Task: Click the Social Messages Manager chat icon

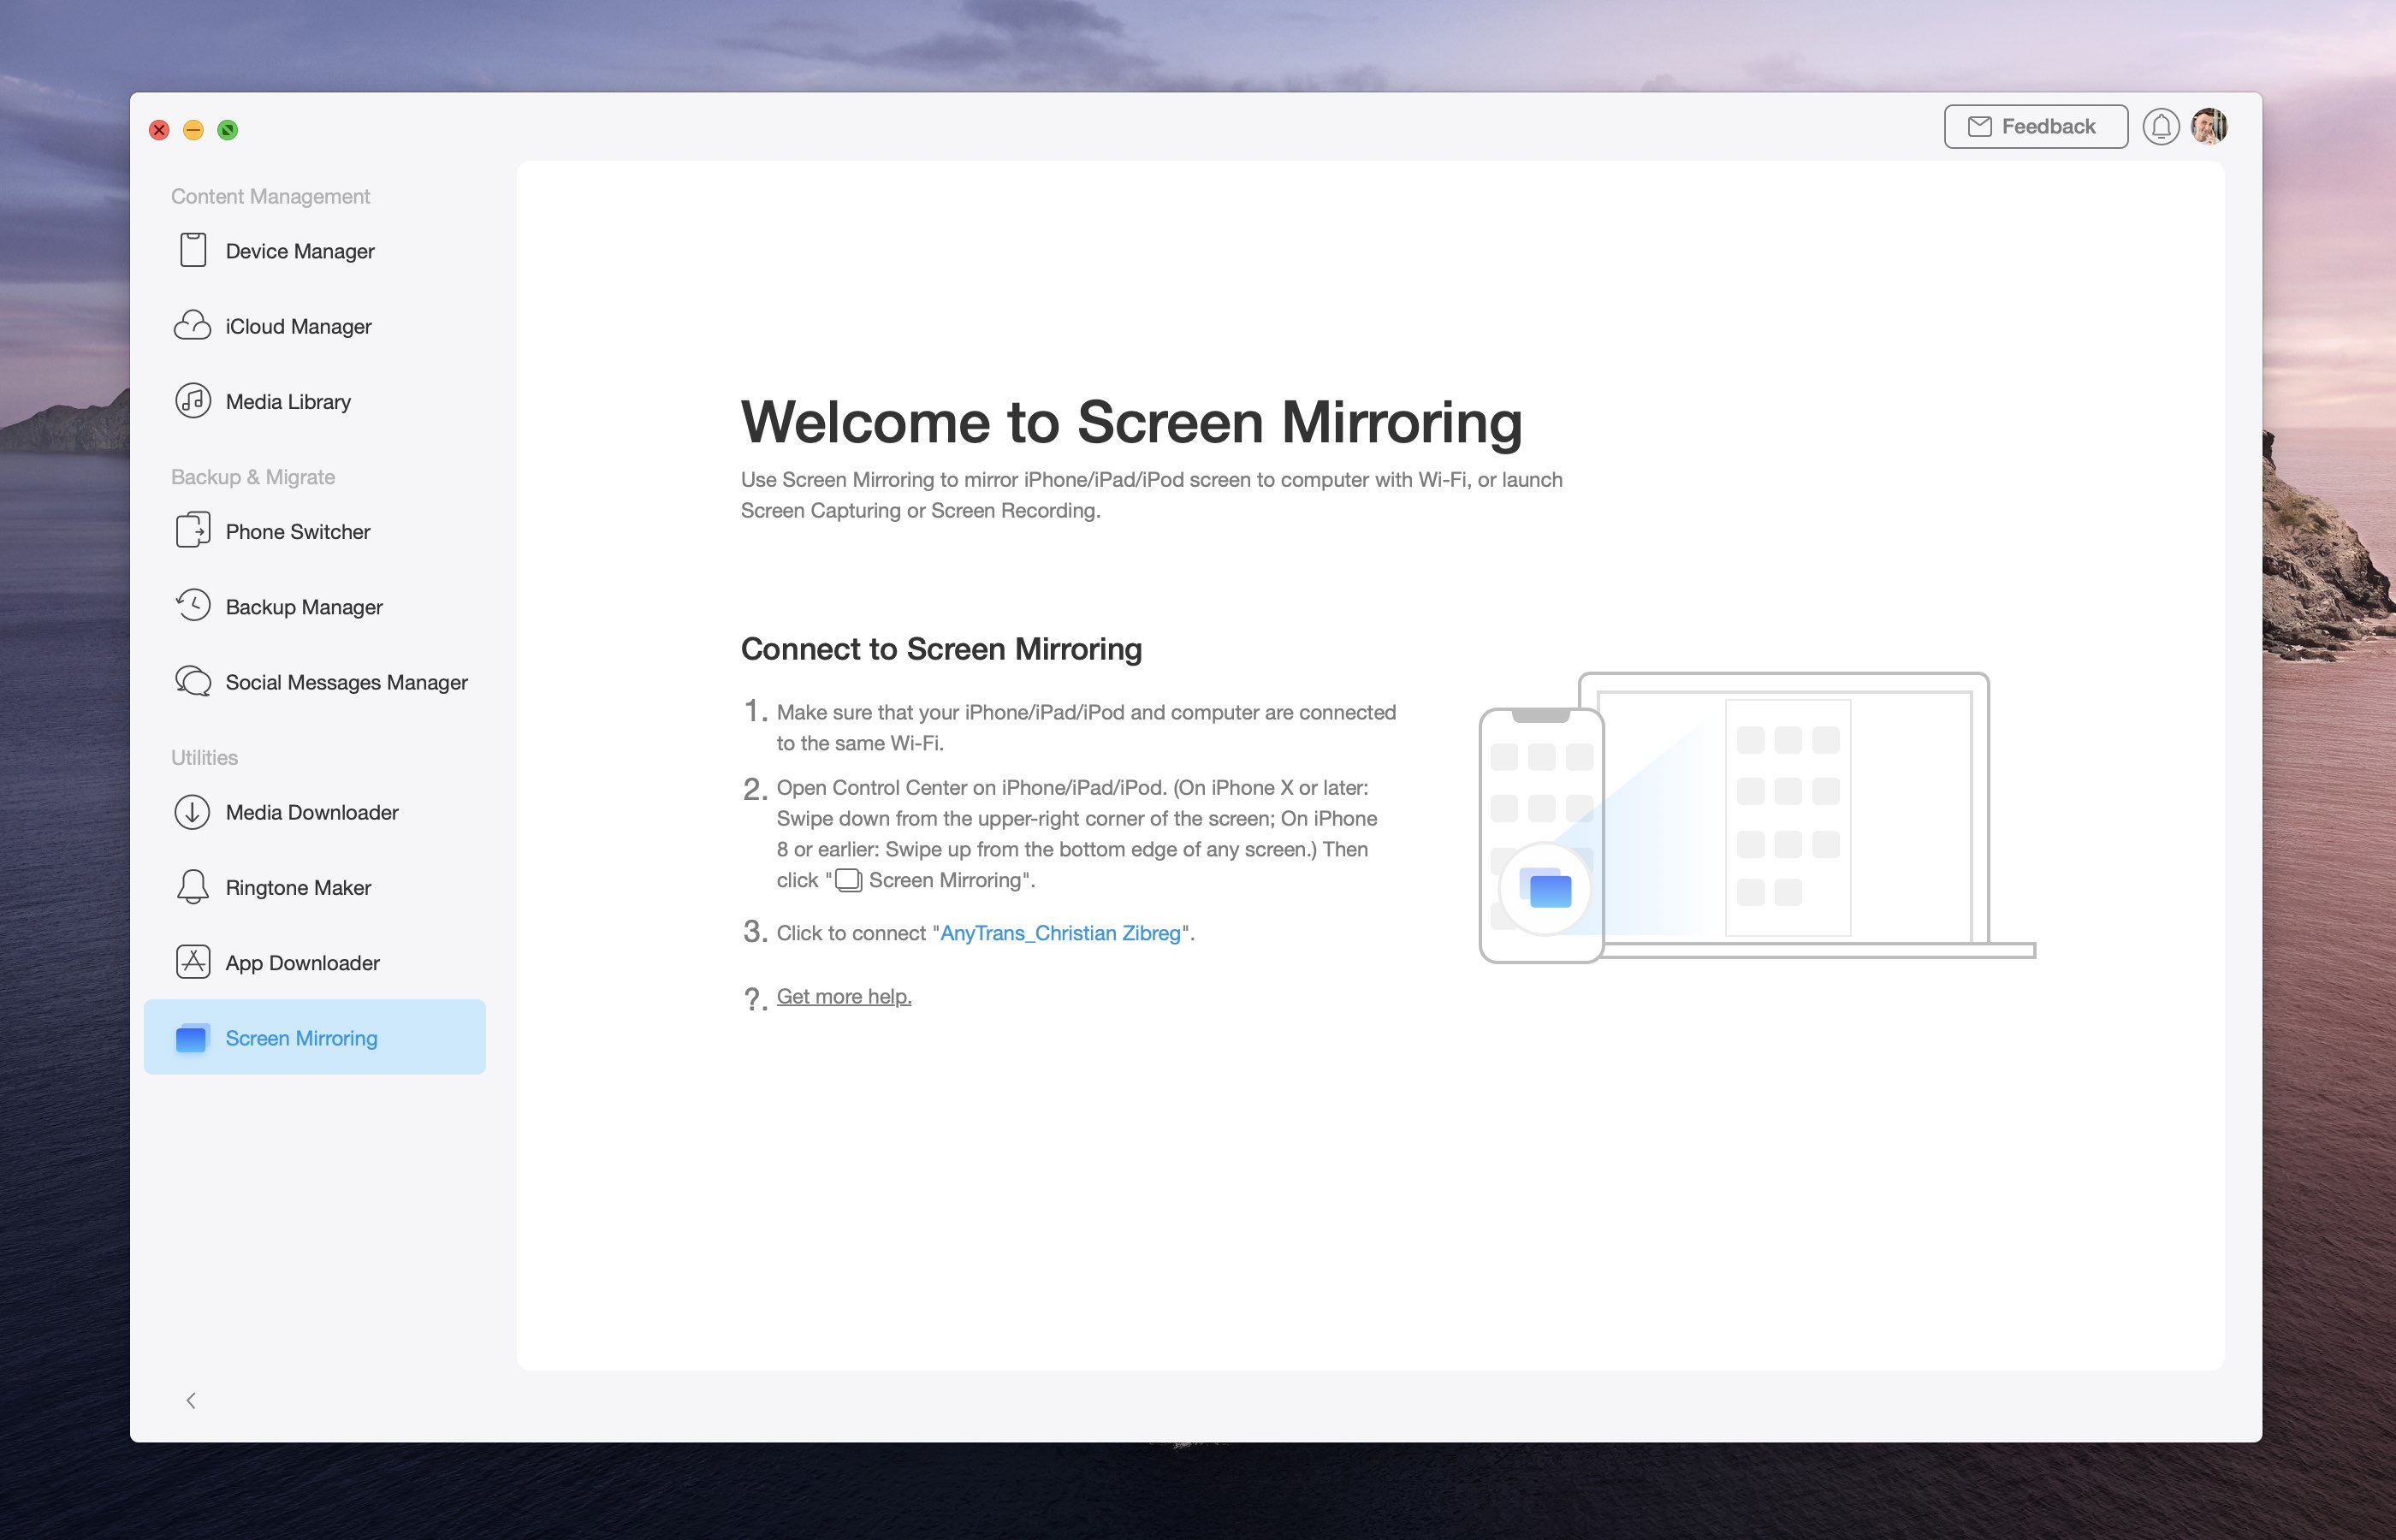Action: (x=193, y=681)
